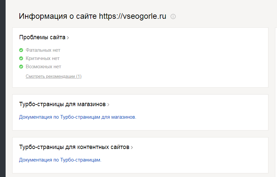This screenshot has width=277, height=177.
Task: Open the Проблемы сайта section heading
Action: (42, 37)
